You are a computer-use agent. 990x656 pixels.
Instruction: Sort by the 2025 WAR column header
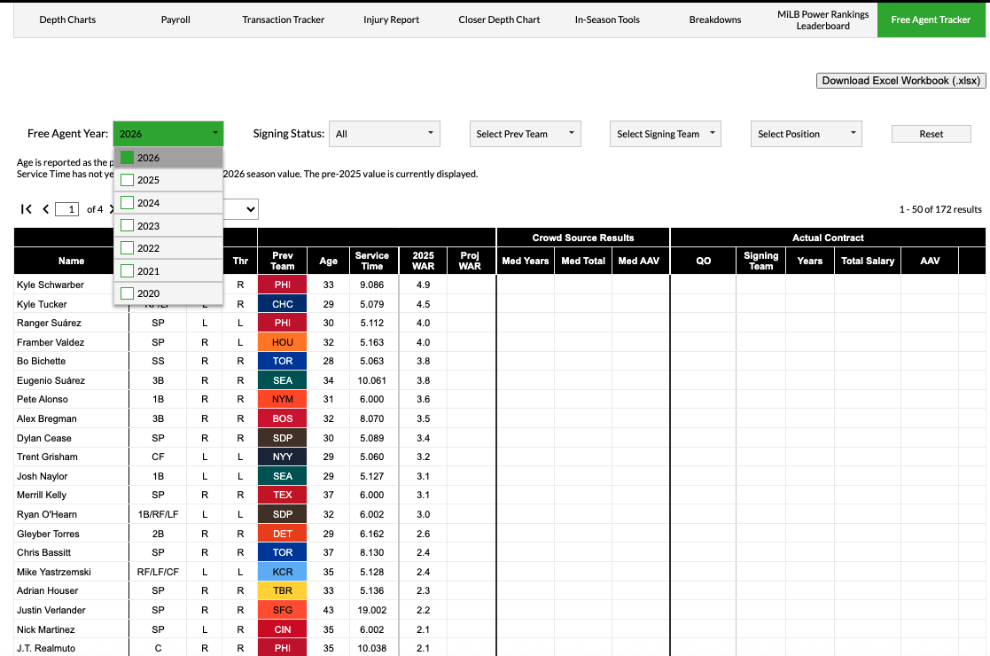tap(423, 261)
